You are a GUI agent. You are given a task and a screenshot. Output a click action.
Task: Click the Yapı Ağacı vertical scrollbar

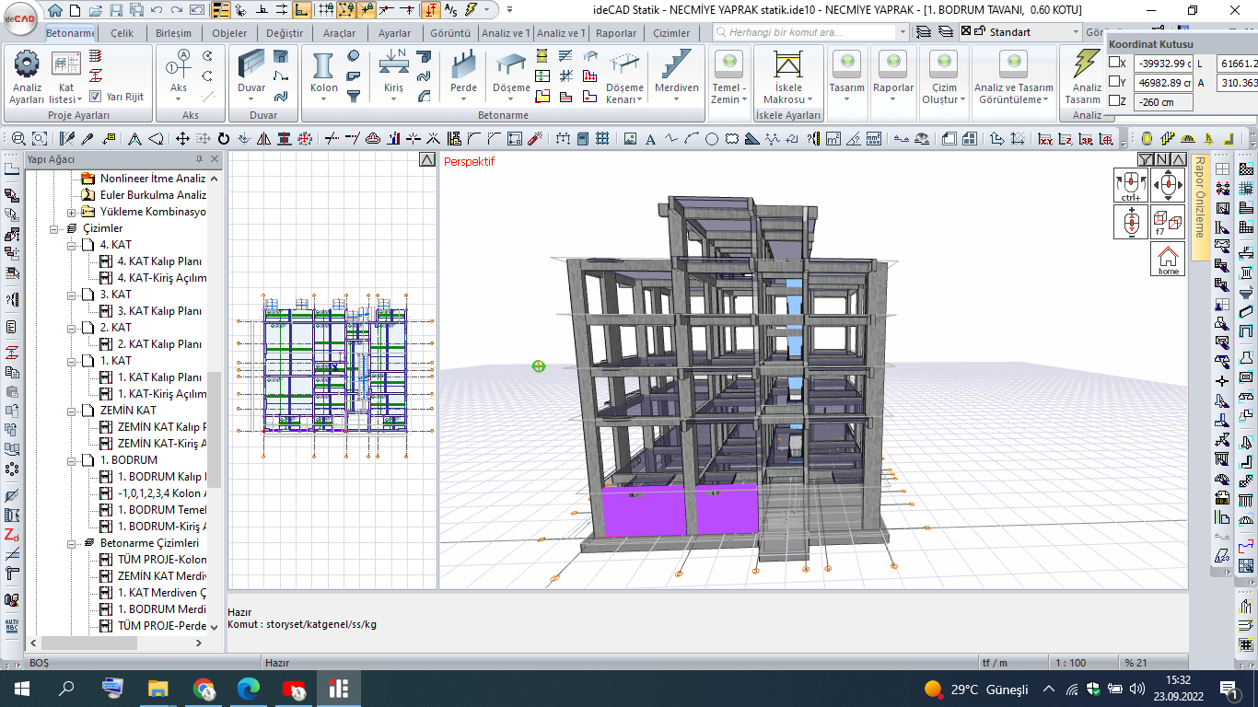click(214, 402)
